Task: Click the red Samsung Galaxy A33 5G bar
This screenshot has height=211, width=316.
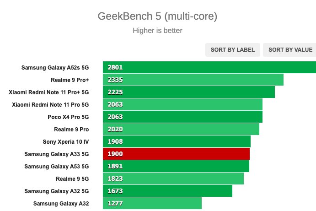Action: [177, 154]
